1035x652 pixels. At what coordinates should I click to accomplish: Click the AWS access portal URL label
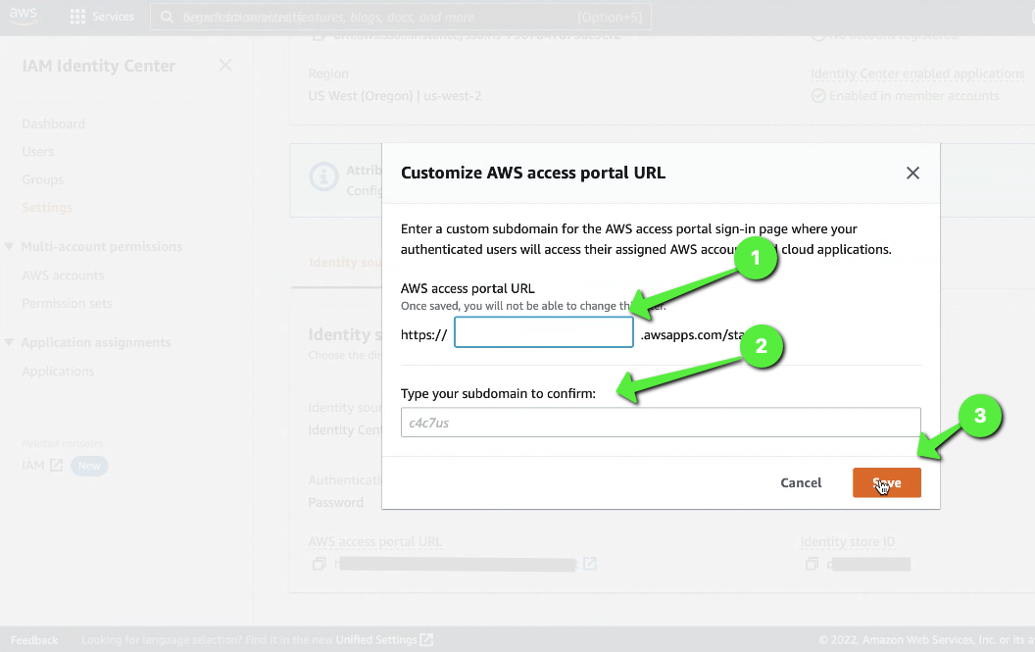[x=375, y=541]
